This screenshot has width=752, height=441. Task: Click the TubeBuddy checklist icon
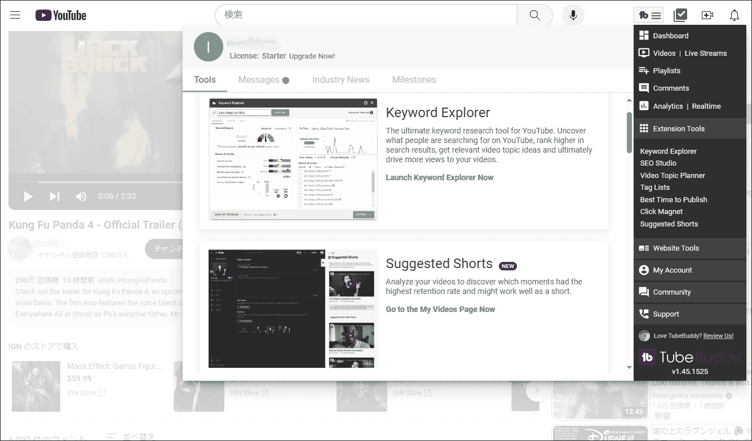pyautogui.click(x=680, y=15)
